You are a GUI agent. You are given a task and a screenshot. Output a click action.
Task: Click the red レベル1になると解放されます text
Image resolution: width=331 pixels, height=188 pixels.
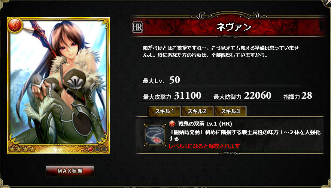(x=204, y=146)
